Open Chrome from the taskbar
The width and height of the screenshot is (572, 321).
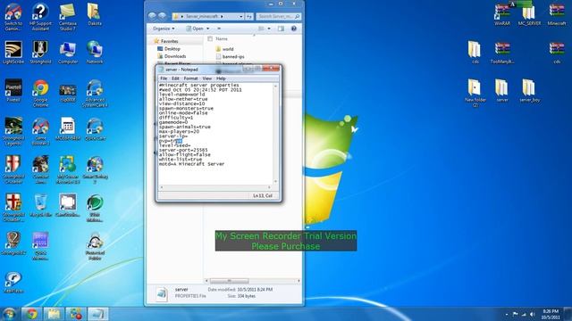pos(31,314)
